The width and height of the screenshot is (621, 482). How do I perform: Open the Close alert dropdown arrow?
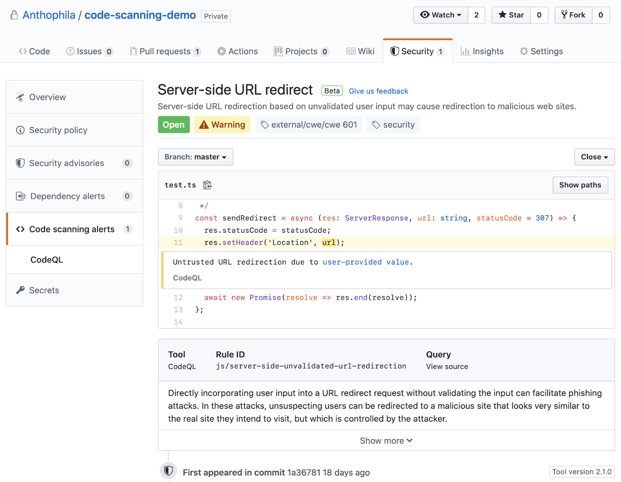606,157
